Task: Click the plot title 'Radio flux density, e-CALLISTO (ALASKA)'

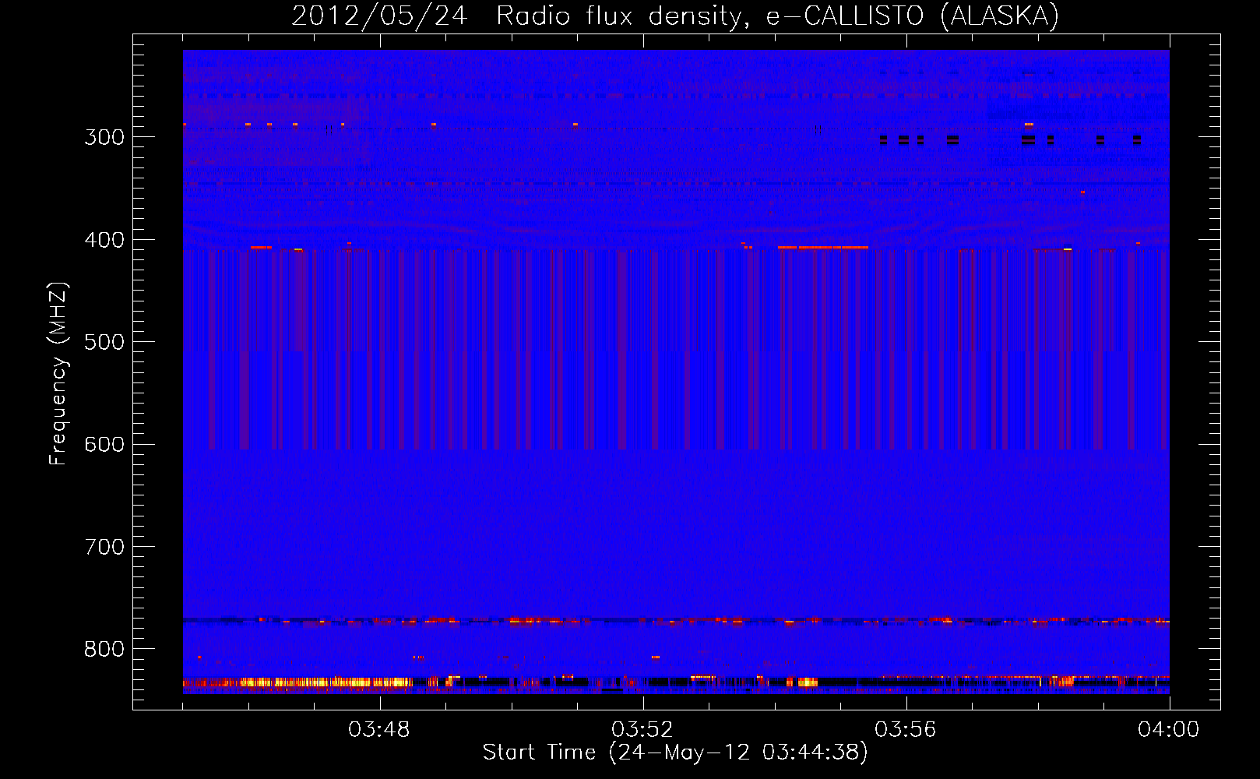Action: coord(777,16)
